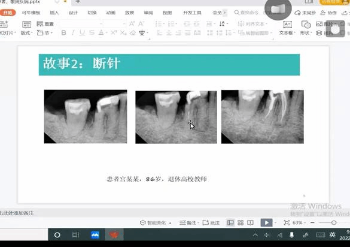Open the section (节) dropdown
350x247 pixels.
point(45,33)
